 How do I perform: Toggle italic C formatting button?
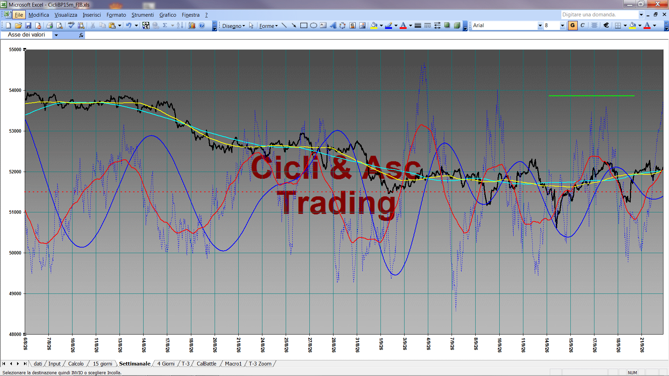coord(583,25)
